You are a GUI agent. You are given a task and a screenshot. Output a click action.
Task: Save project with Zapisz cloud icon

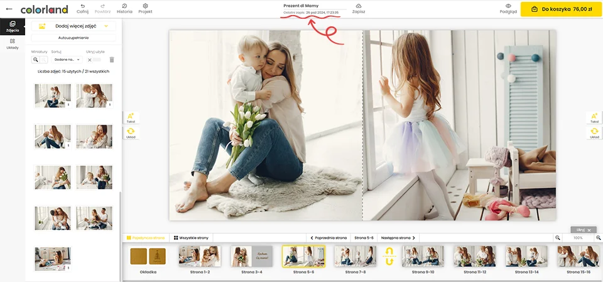pos(359,9)
